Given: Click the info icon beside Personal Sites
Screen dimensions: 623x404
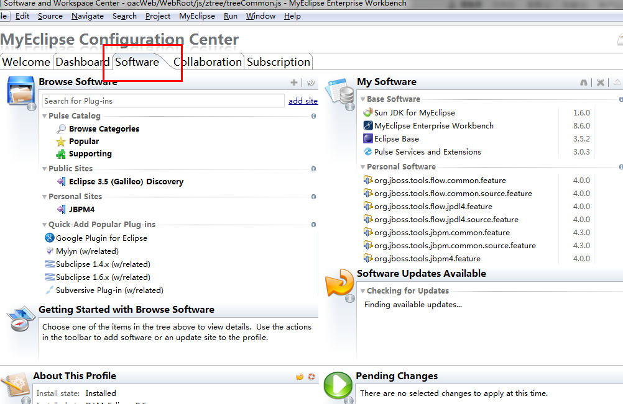Looking at the screenshot, I should [x=313, y=197].
